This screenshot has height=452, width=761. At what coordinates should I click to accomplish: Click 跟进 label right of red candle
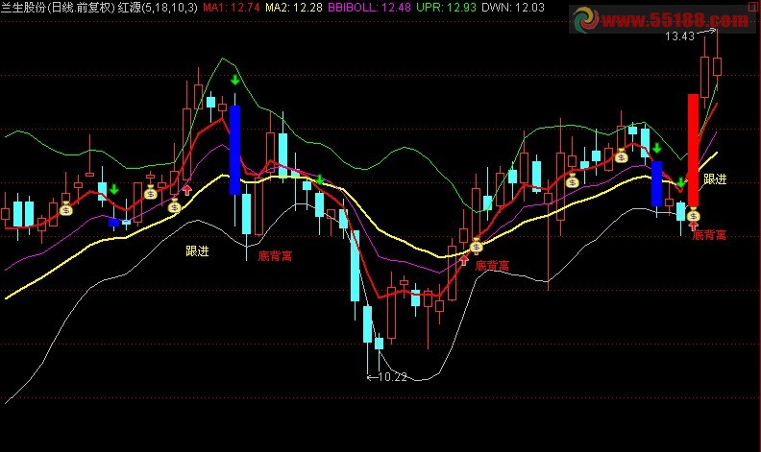[x=715, y=178]
